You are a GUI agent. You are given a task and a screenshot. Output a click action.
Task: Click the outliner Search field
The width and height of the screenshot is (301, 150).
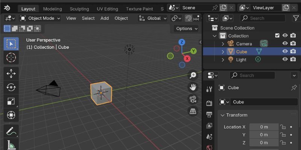[263, 18]
